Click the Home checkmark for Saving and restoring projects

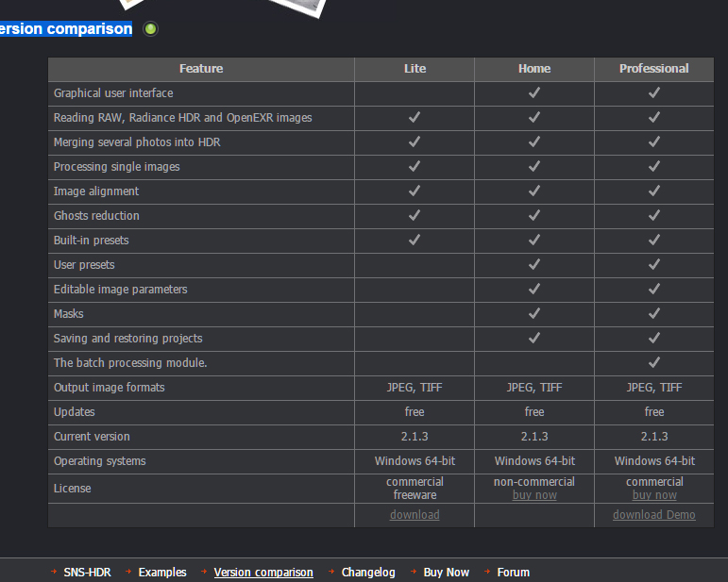(x=534, y=339)
